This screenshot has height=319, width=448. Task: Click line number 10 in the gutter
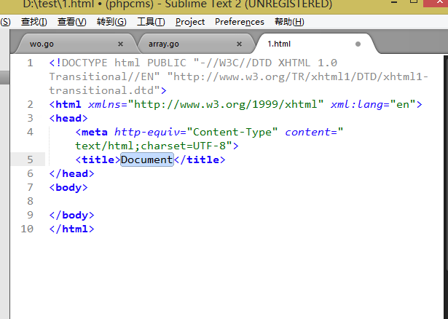27,229
